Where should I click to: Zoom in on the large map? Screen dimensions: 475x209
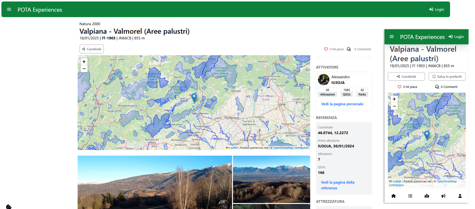tap(84, 62)
